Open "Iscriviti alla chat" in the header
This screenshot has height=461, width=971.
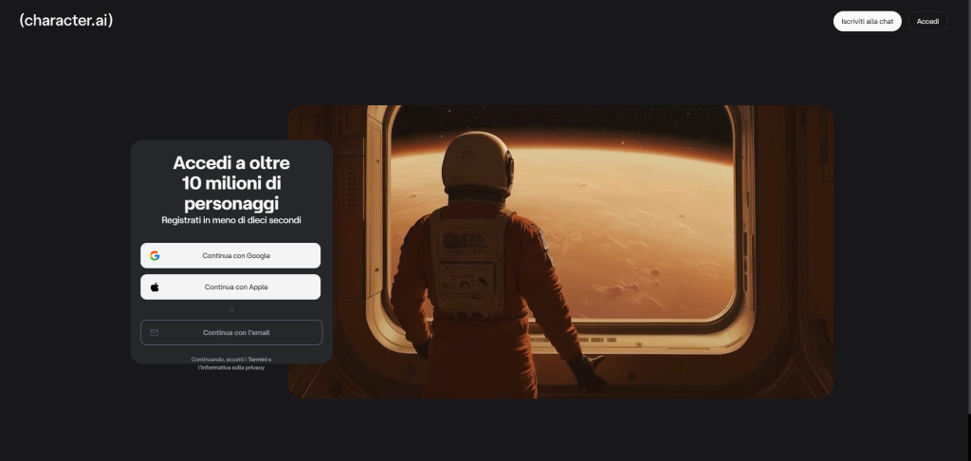[867, 21]
